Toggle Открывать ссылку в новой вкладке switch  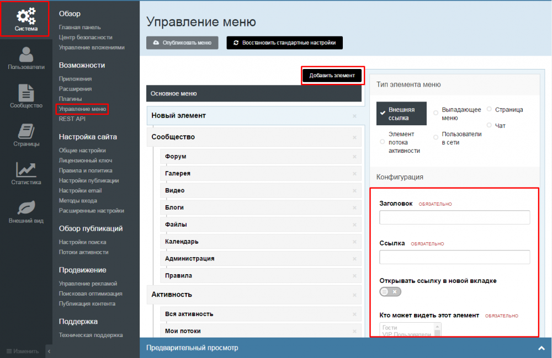390,291
